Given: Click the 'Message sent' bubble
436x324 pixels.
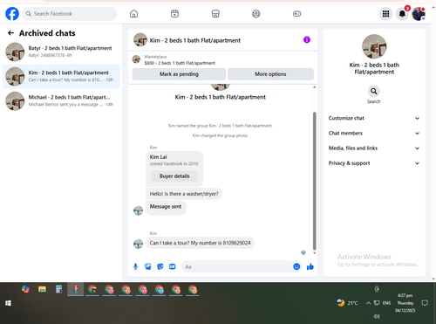Looking at the screenshot, I should click(x=166, y=208).
